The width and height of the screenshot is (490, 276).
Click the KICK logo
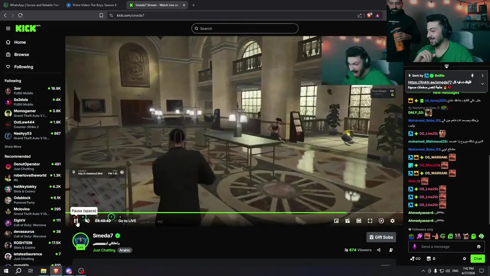point(28,28)
